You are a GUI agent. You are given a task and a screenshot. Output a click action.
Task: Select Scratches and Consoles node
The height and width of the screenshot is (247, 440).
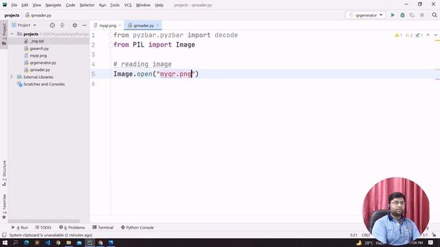tap(44, 84)
